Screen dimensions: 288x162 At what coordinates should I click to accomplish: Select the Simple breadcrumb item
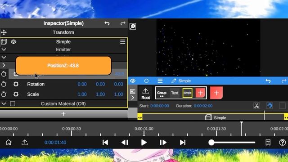(188, 93)
